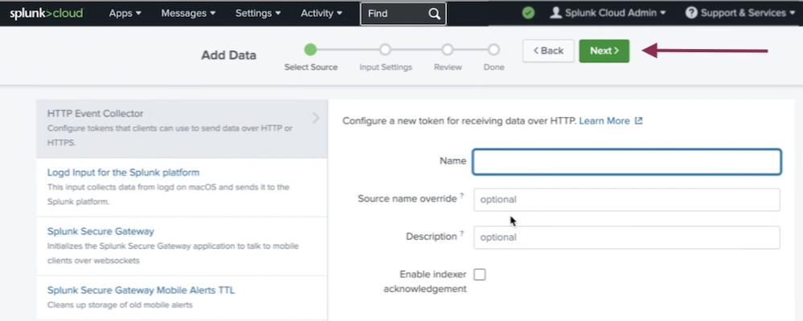Click the Source name override field
The image size is (803, 321).
tap(627, 199)
